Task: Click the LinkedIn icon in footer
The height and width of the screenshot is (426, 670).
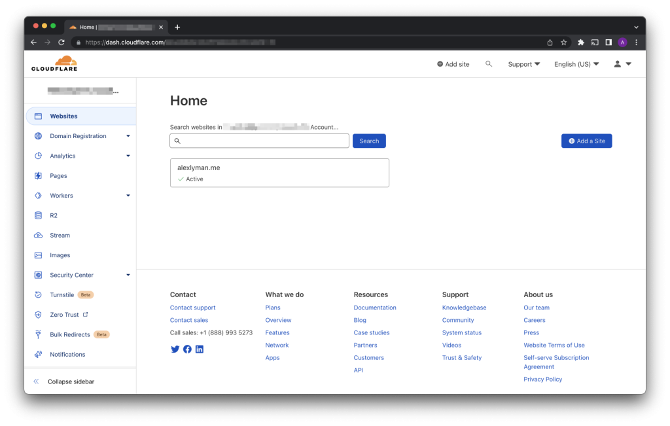Action: 200,349
